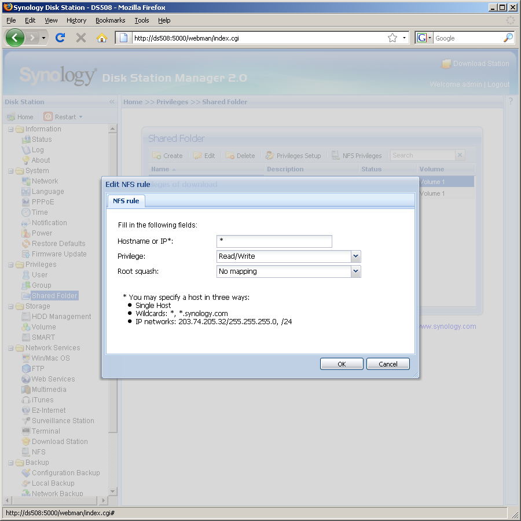Click the Firefox forward arrow button
The height and width of the screenshot is (521, 521).
coord(32,38)
